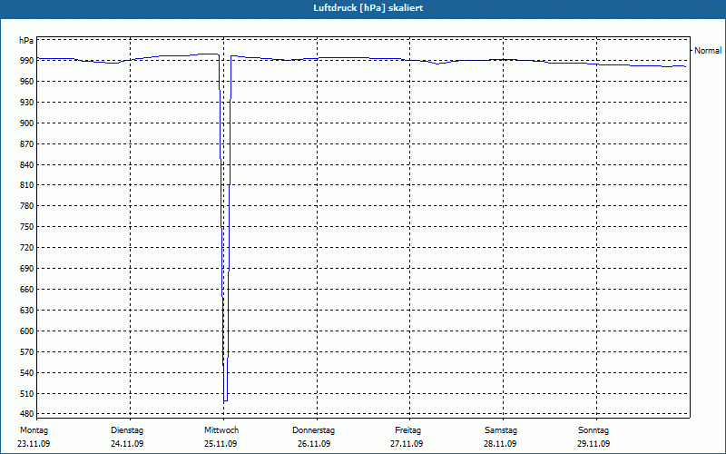Click the 570 y-axis value

(26, 351)
